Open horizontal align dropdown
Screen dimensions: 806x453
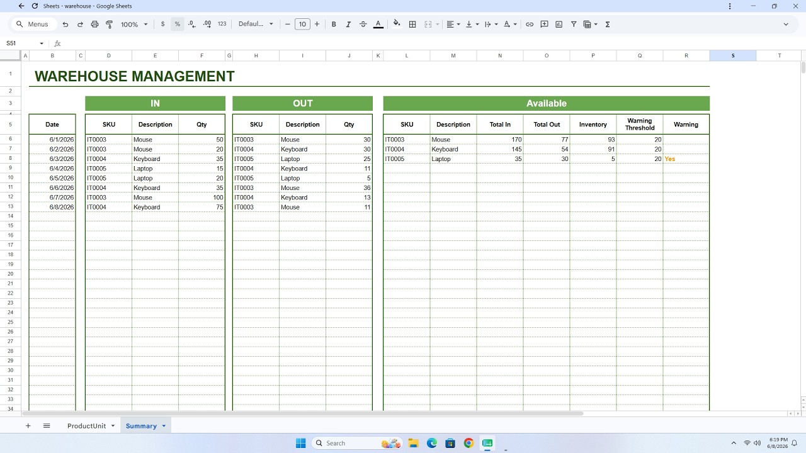pyautogui.click(x=453, y=24)
